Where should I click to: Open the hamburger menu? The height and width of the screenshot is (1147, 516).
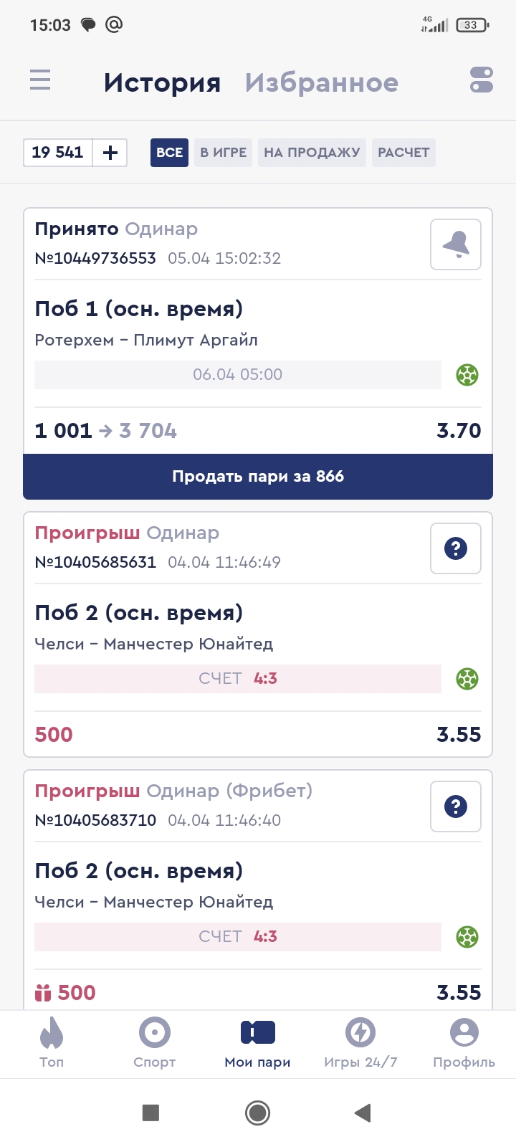tap(40, 80)
